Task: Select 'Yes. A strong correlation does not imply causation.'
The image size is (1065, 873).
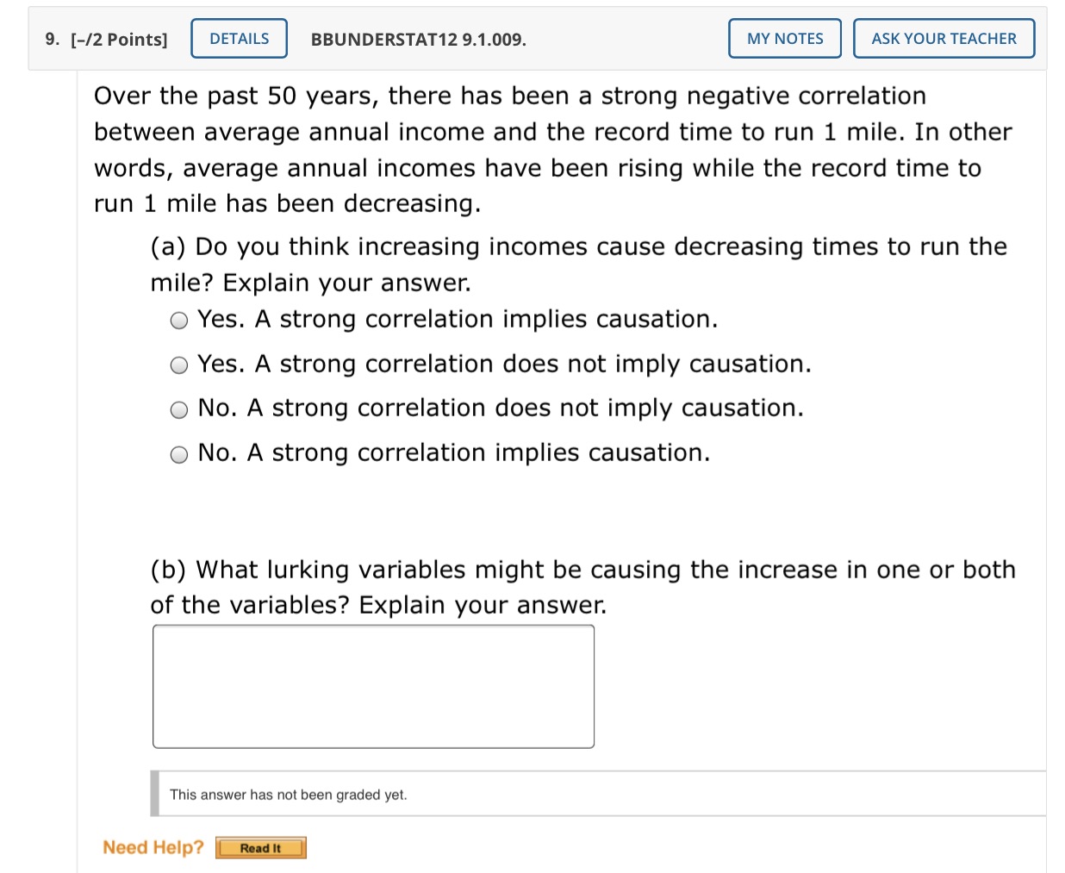Action: (178, 365)
